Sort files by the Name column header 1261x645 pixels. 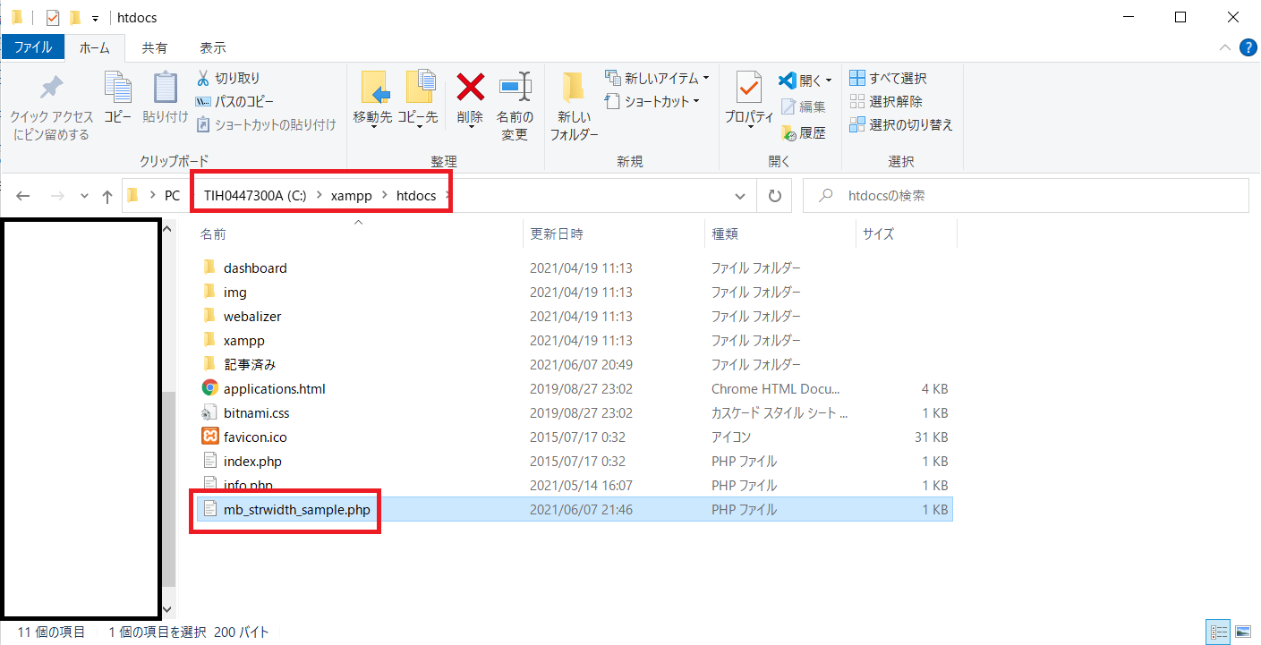(213, 234)
